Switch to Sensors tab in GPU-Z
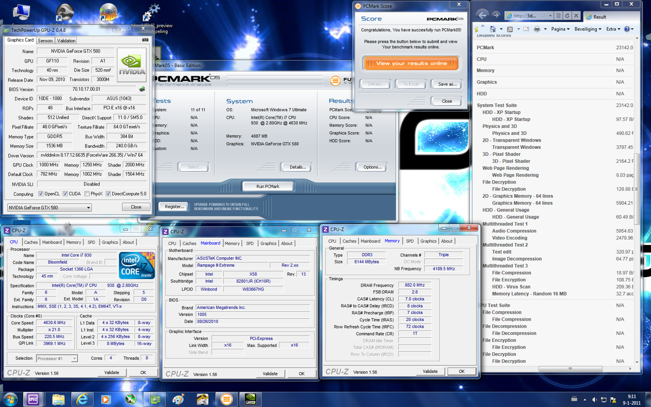Image resolution: width=651 pixels, height=407 pixels. pyautogui.click(x=45, y=41)
